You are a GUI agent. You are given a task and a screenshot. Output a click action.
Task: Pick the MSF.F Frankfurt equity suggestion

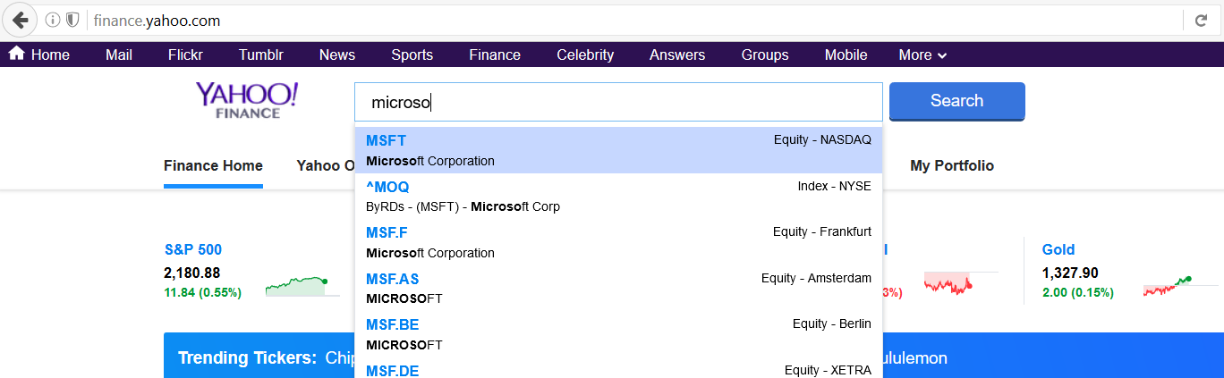pyautogui.click(x=617, y=242)
